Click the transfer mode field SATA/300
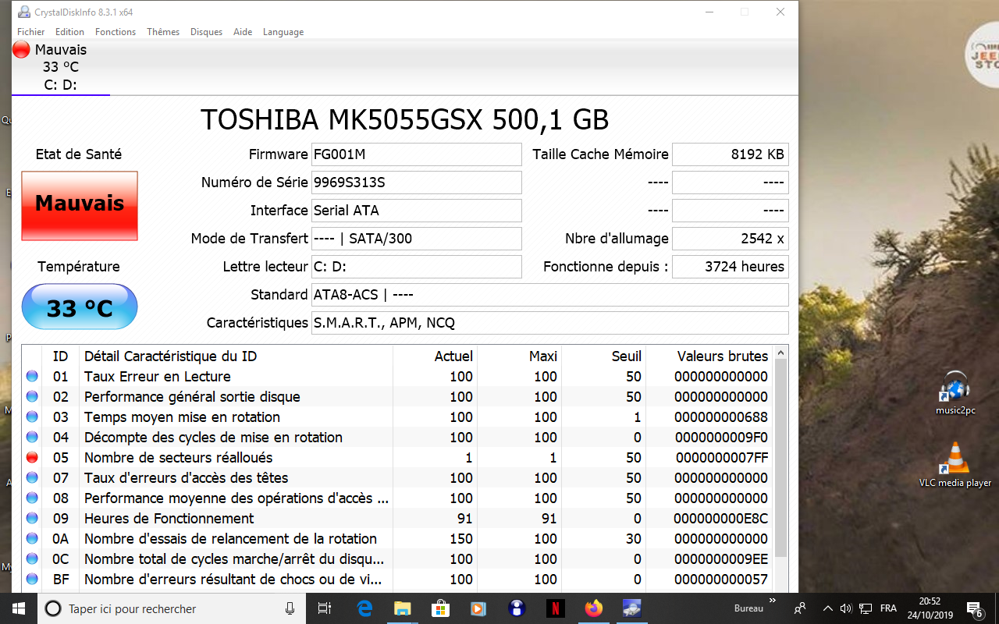The width and height of the screenshot is (999, 624). pos(416,239)
